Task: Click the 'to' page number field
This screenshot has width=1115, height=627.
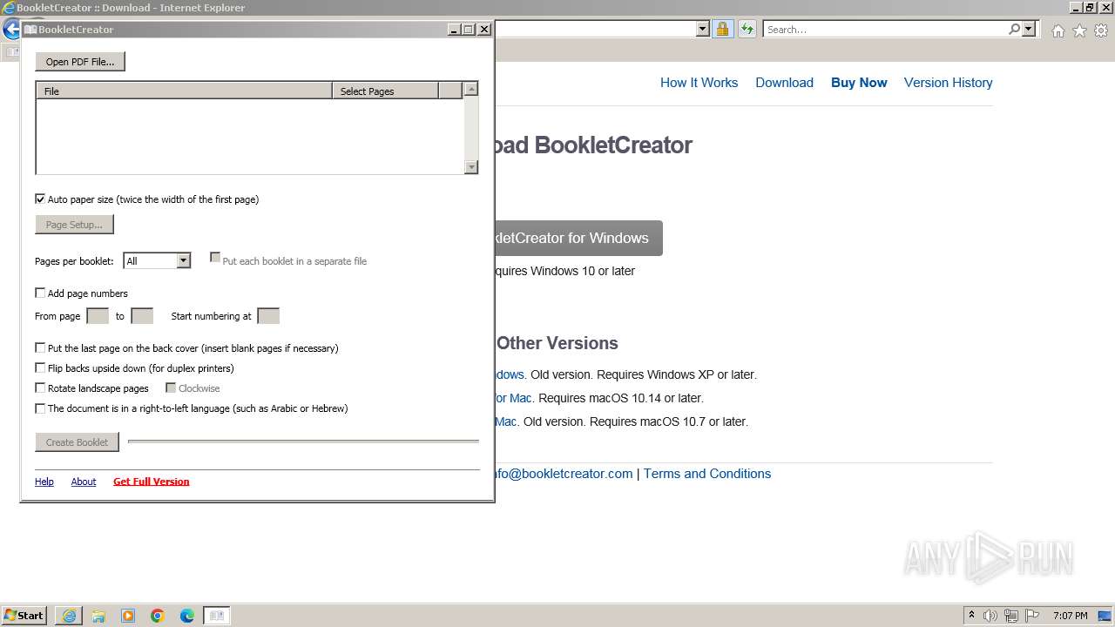Action: tap(142, 316)
